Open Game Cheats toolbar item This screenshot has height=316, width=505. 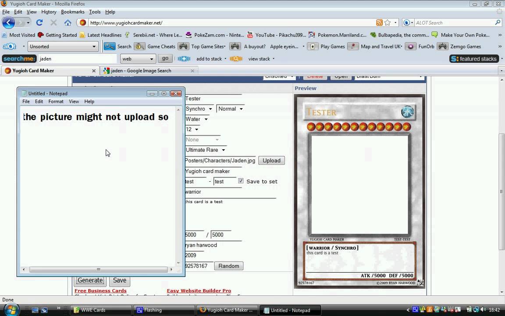click(155, 47)
